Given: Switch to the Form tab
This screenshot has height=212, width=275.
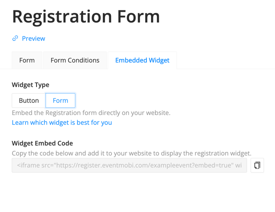Looking at the screenshot, I should click(27, 60).
